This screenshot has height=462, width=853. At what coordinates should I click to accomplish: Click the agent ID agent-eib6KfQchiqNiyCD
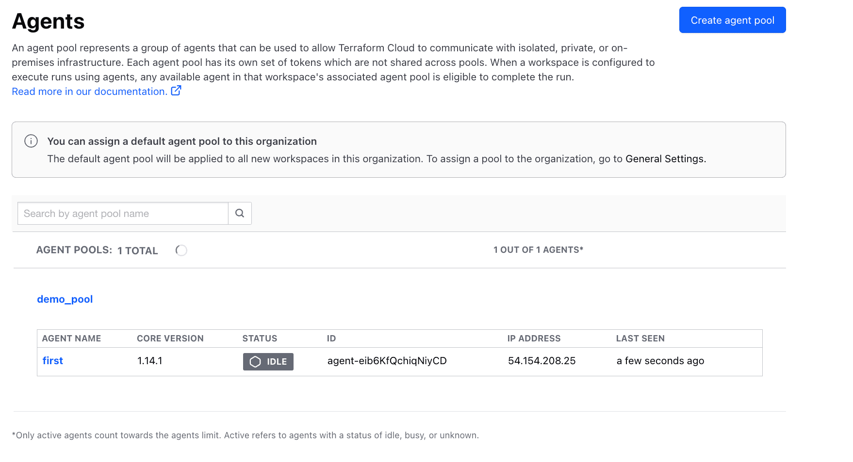tap(387, 360)
